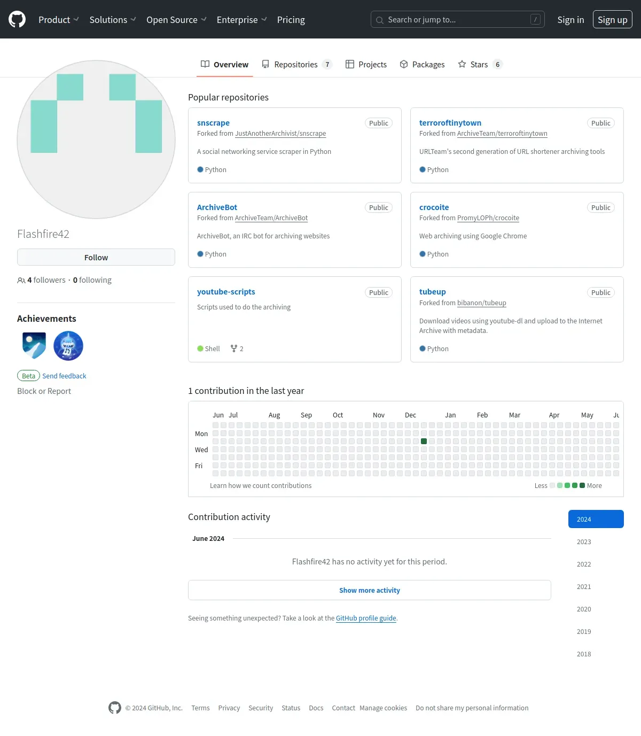Viewport: 641px width, 736px height.
Task: Select year 2024 in activity filter
Action: [596, 519]
